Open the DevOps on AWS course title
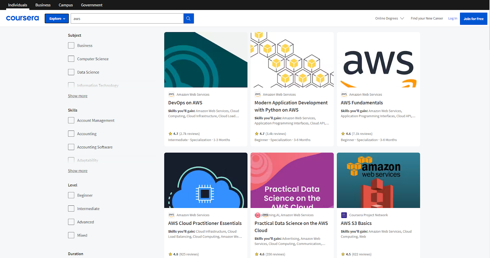490x258 pixels. tap(185, 103)
